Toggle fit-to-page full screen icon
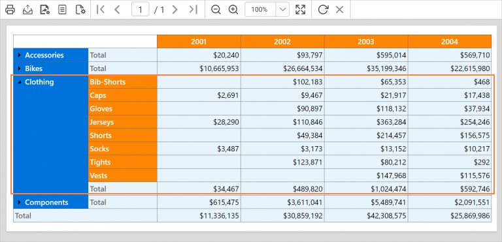 pyautogui.click(x=300, y=10)
